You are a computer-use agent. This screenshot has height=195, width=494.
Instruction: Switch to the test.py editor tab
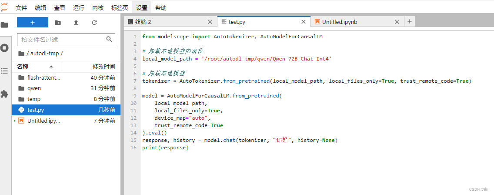[264, 22]
